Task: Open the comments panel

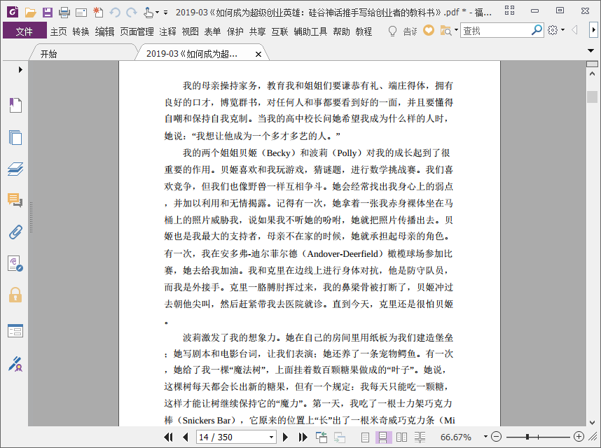Action: pos(15,200)
